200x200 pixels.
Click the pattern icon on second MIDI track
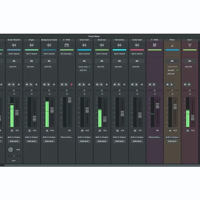click(x=155, y=45)
